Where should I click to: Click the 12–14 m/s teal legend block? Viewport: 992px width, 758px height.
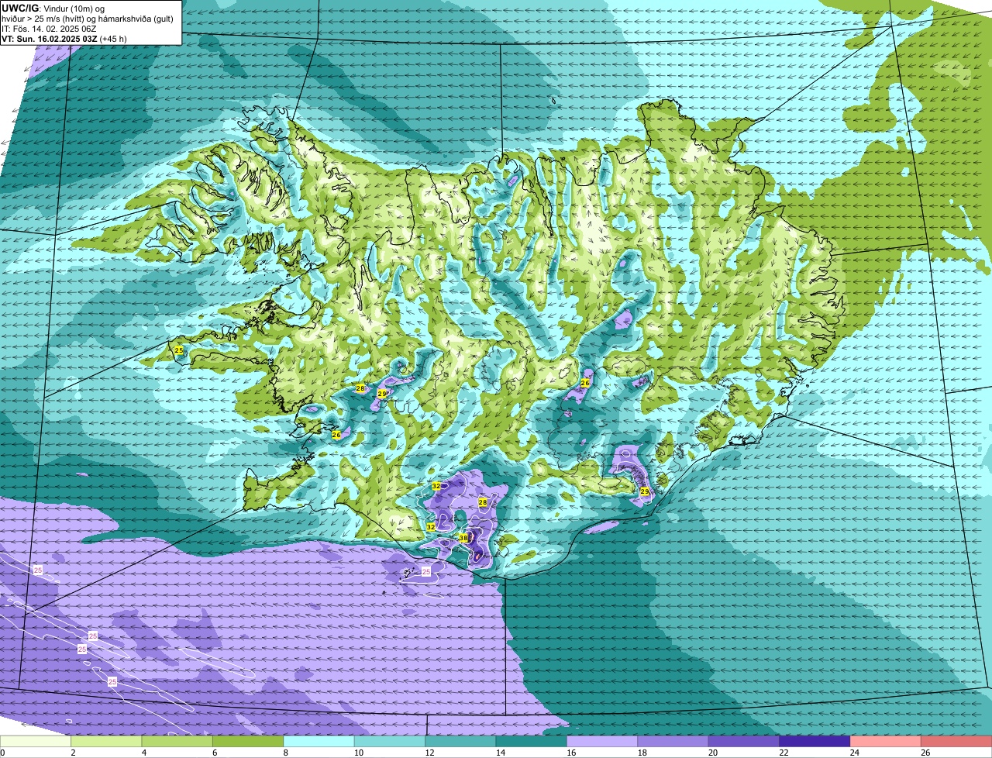pos(461,742)
